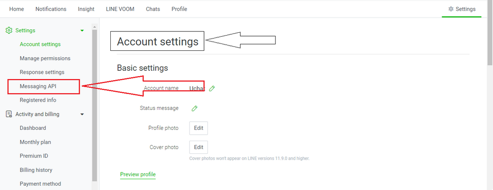Click gear icon in top Settings tab
The height and width of the screenshot is (190, 493).
(451, 9)
